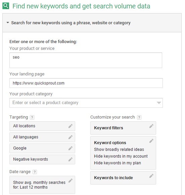This screenshot has width=185, height=195.
Task: Click Date range help question mark
Action: (x=35, y=172)
